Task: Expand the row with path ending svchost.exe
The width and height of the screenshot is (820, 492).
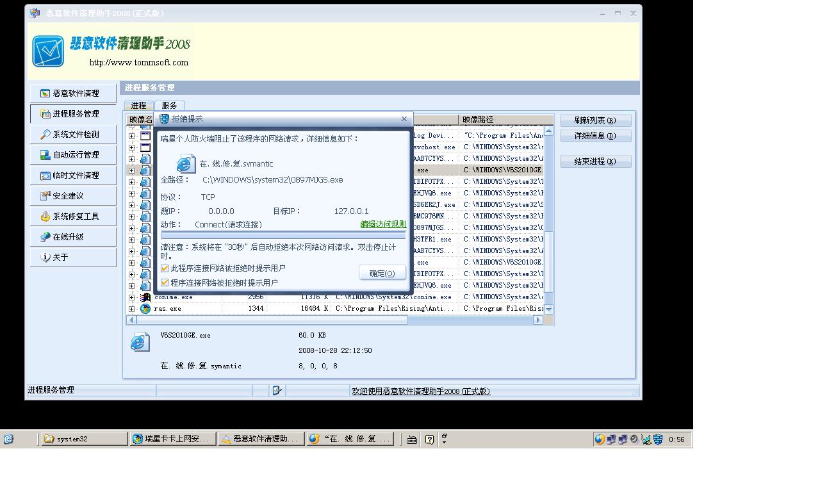Action: (132, 147)
